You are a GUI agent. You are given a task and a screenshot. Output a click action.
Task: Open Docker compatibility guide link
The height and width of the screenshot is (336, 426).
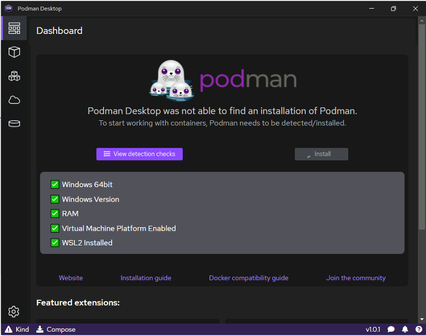click(249, 278)
